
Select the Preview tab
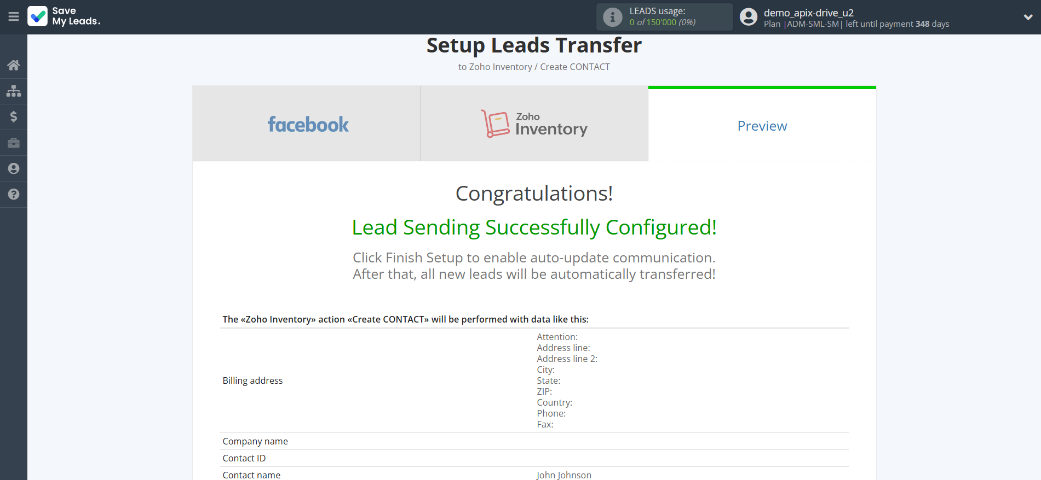pyautogui.click(x=762, y=126)
